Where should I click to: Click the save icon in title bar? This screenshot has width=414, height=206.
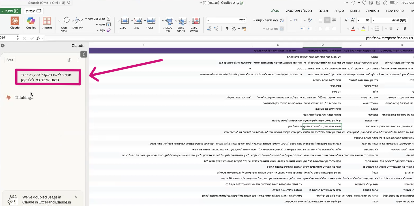(378, 3)
